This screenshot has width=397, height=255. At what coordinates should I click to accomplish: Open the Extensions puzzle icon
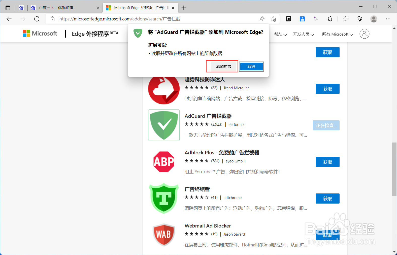(330, 19)
